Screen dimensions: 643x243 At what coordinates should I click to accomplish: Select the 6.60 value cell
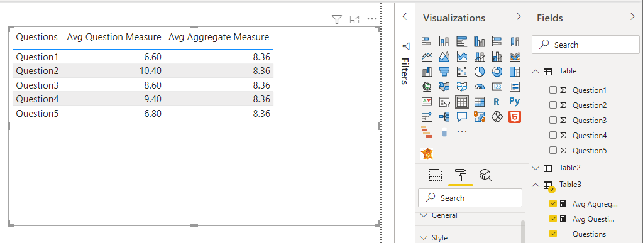(x=114, y=57)
